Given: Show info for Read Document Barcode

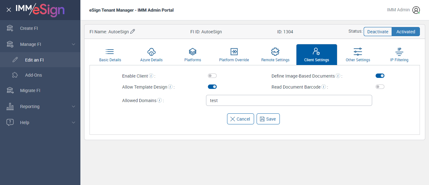Looking at the screenshot, I should [323, 87].
